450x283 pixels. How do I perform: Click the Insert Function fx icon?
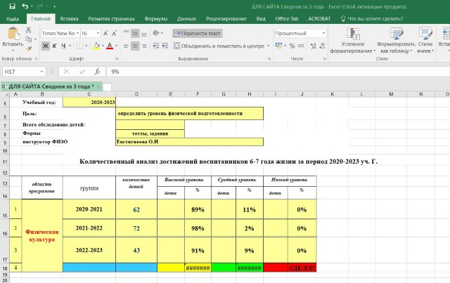click(x=95, y=72)
